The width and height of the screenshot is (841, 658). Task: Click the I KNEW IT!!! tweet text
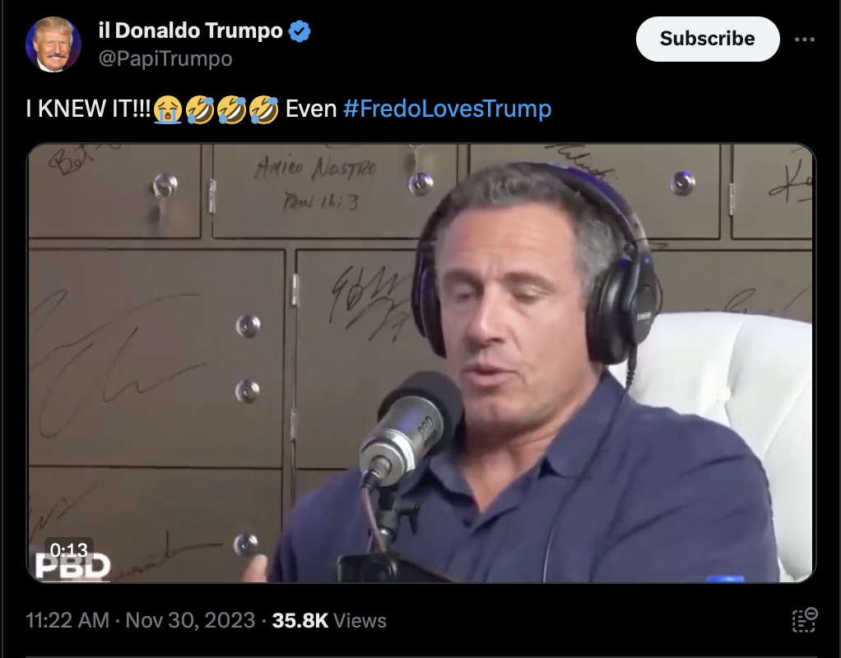[89, 109]
